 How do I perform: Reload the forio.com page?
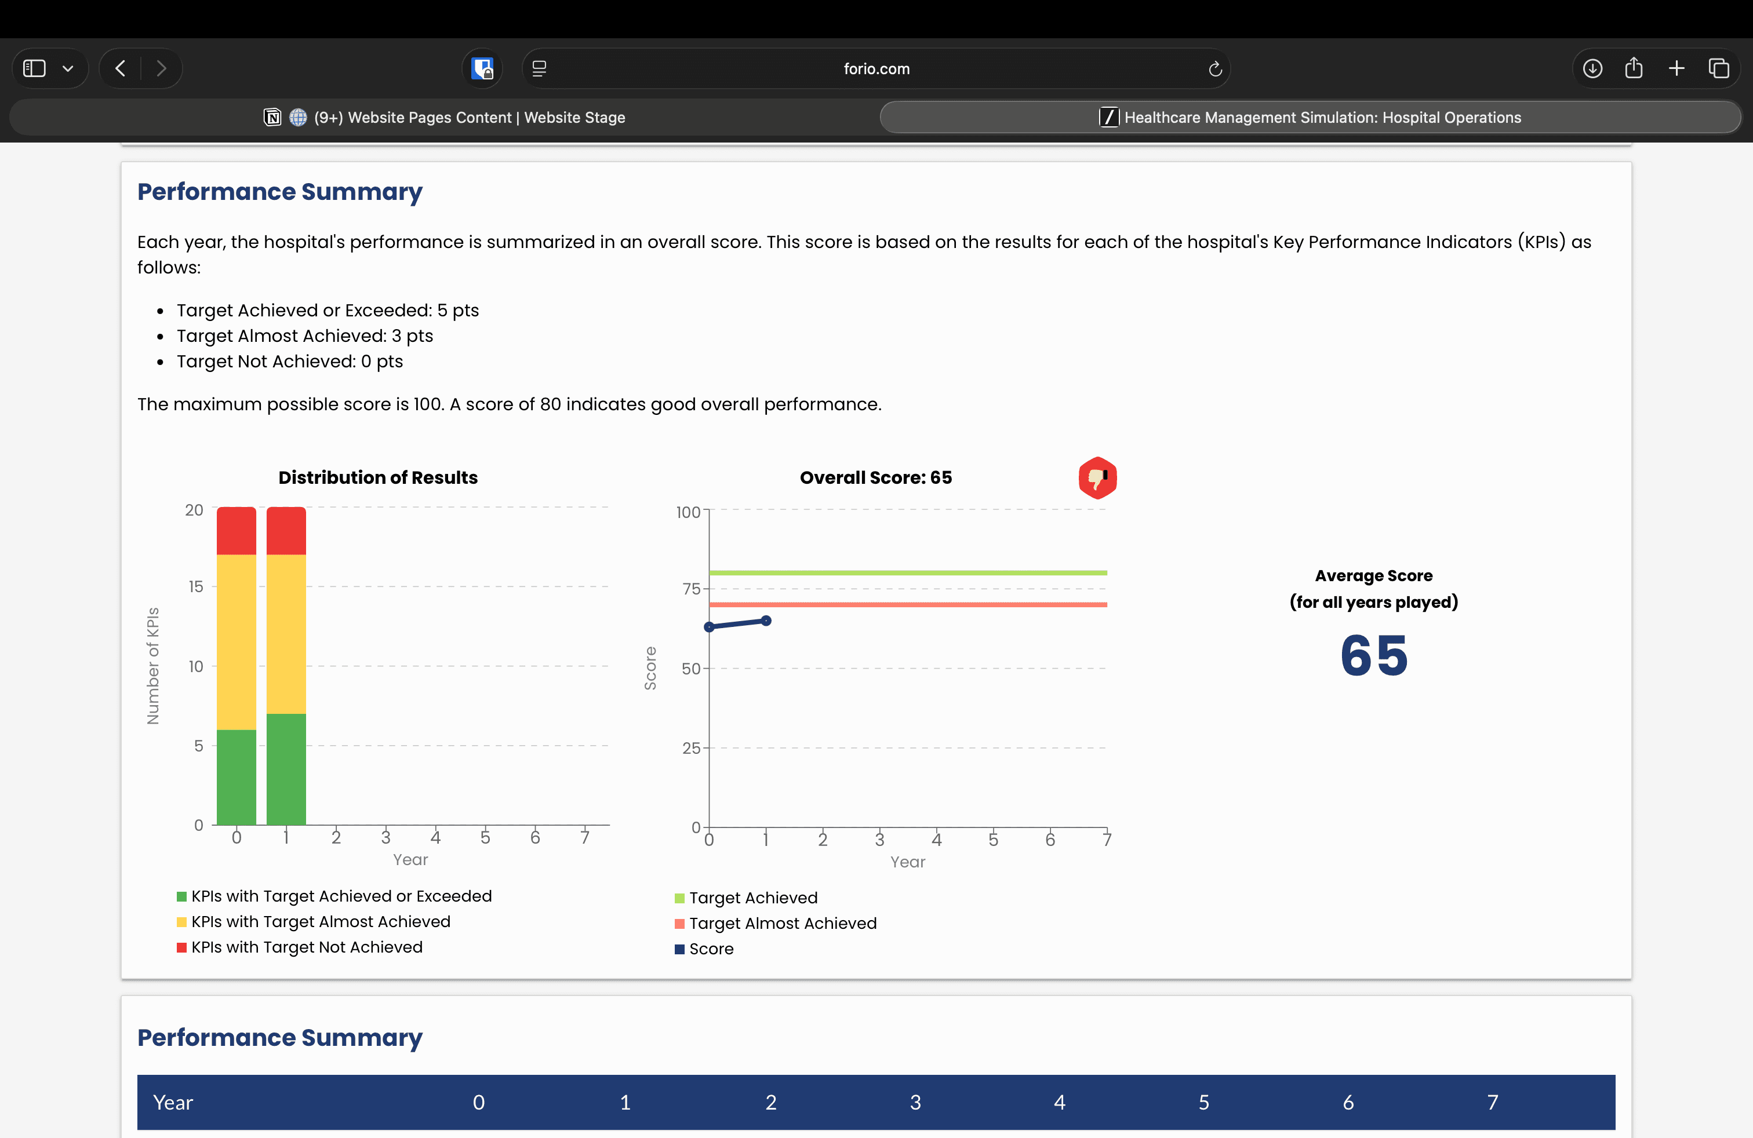1214,68
